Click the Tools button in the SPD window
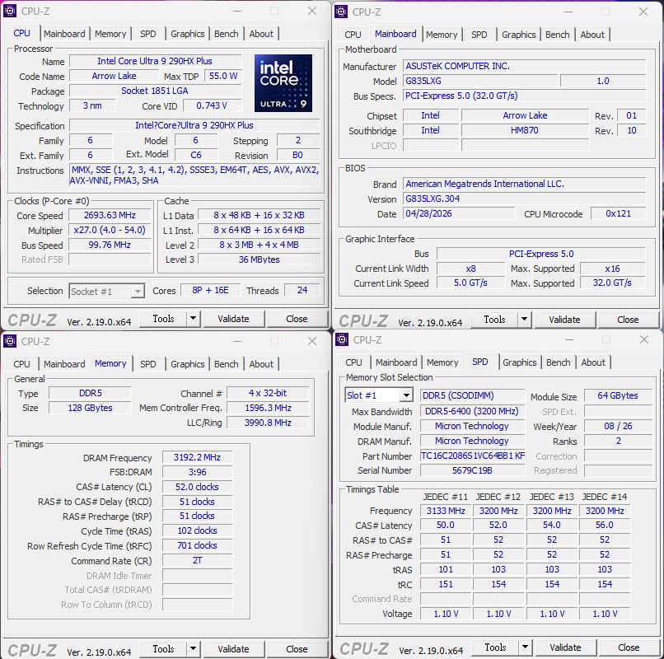664x659 pixels. [x=495, y=647]
